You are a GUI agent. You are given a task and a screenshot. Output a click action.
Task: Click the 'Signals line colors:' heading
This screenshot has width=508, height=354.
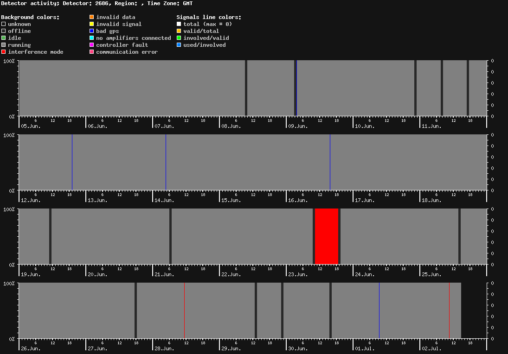coord(209,17)
